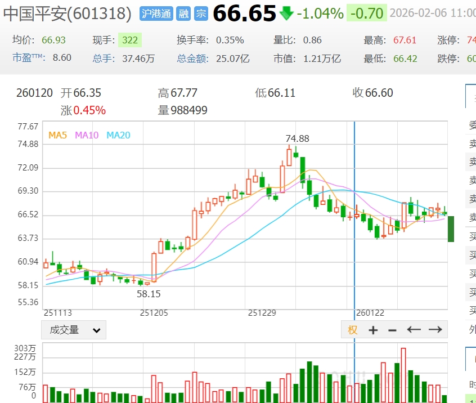Click the 融 margin trading badge
Image resolution: width=476 pixels, height=403 pixels.
183,14
